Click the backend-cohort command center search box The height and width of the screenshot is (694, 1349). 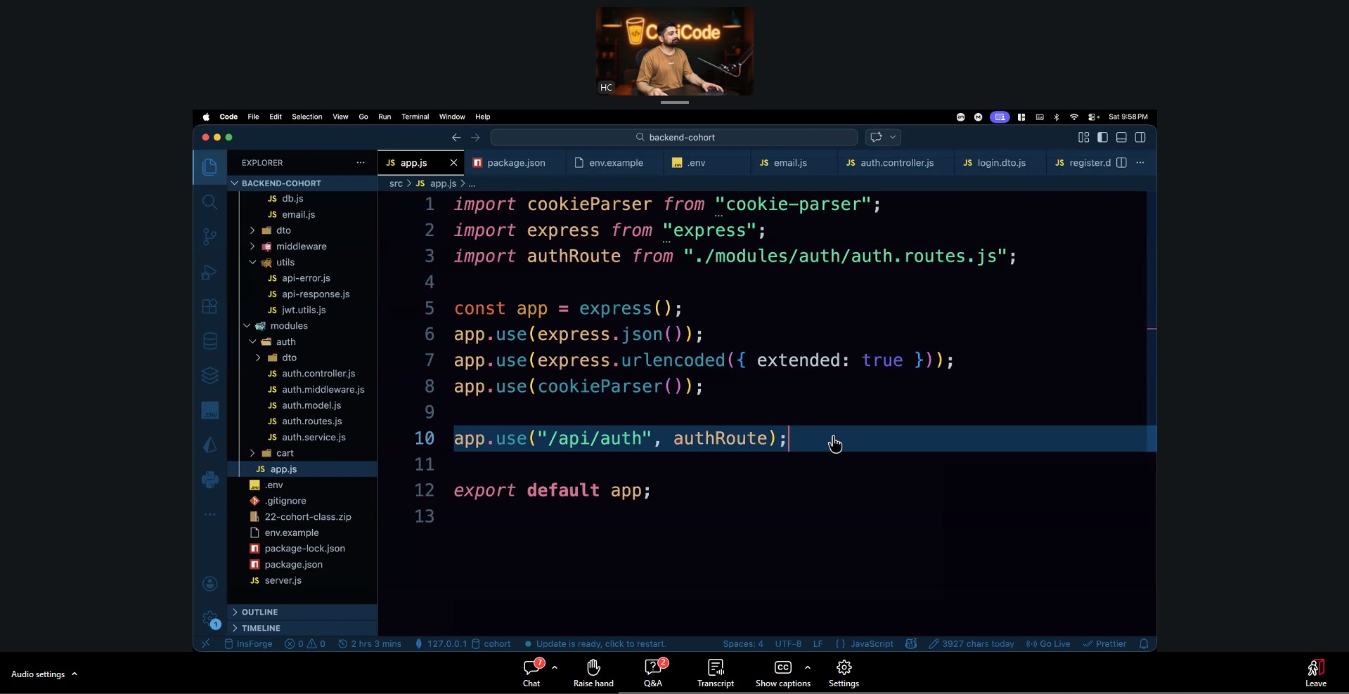click(x=673, y=138)
